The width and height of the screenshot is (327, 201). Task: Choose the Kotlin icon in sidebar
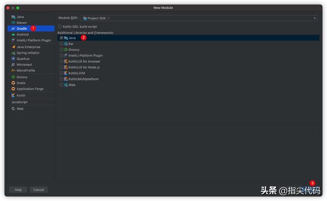click(x=13, y=95)
